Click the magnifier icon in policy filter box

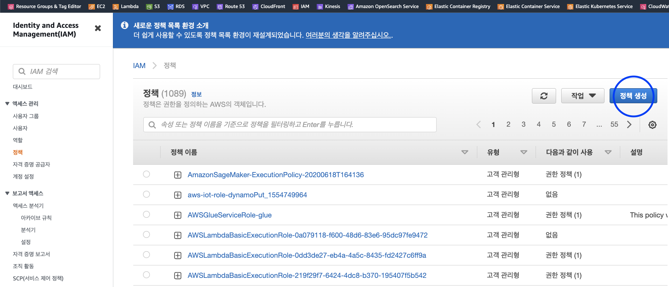pos(152,125)
